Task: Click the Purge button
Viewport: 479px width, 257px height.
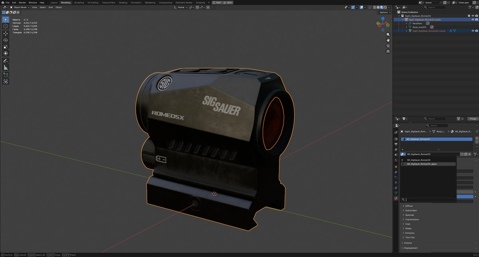Action: point(473,119)
